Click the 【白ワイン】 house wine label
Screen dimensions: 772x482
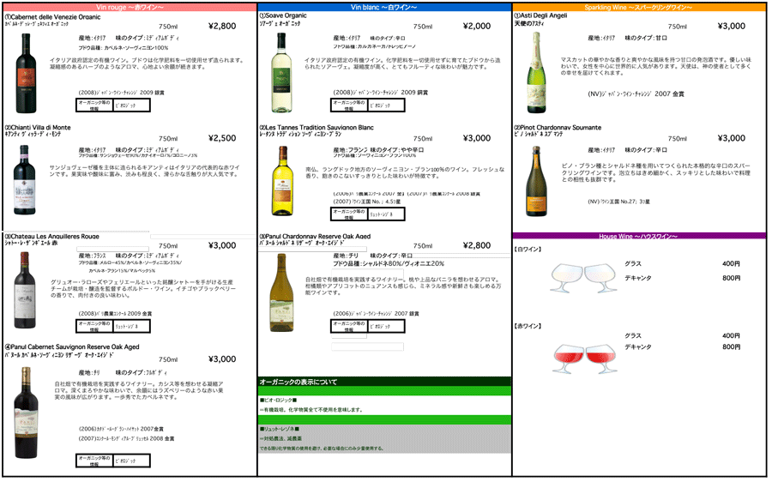[528, 250]
